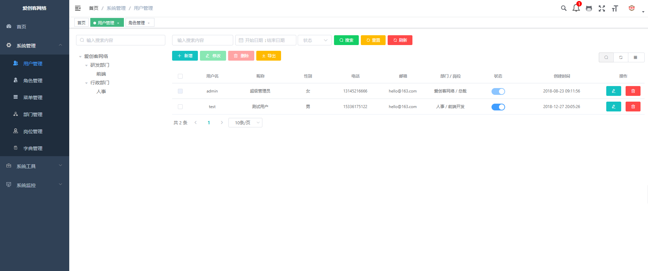648x271 pixels.
Task: Open 用户管理 sidebar item
Action: click(x=35, y=63)
